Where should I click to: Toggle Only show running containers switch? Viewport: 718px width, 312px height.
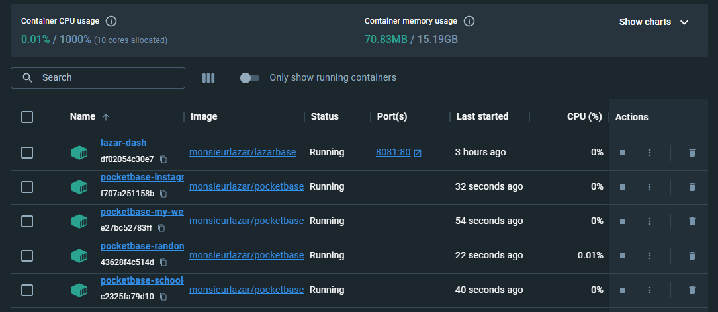[249, 78]
